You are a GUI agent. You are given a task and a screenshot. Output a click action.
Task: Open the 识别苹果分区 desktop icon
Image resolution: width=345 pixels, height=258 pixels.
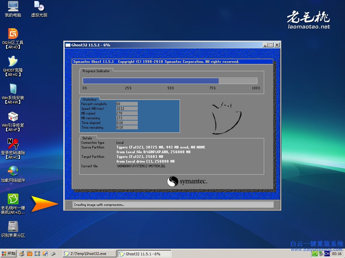tap(13, 226)
